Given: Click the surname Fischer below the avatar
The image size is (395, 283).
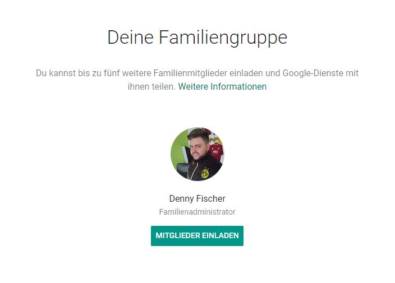Looking at the screenshot, I should 211,198.
